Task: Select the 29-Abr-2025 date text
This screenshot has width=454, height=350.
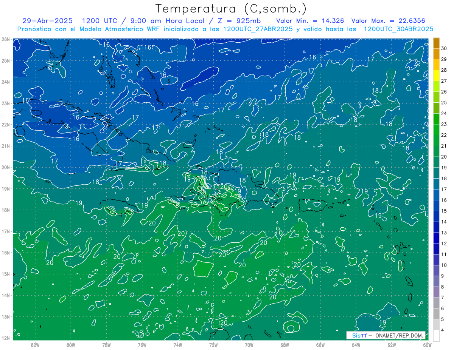Action: click(47, 21)
